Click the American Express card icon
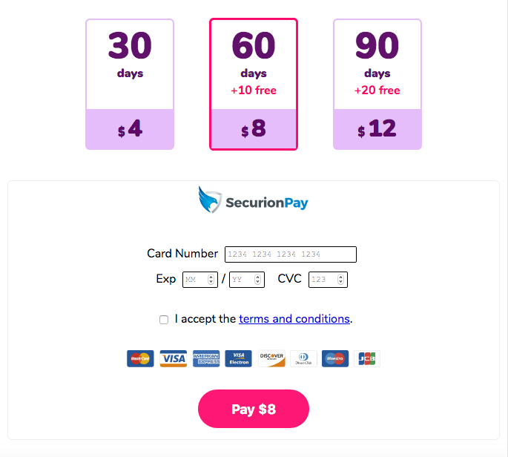 (206, 359)
